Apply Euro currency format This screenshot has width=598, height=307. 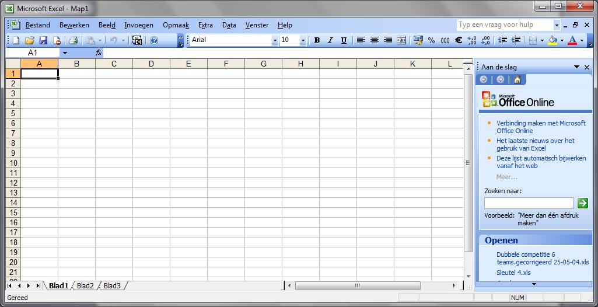click(x=459, y=40)
